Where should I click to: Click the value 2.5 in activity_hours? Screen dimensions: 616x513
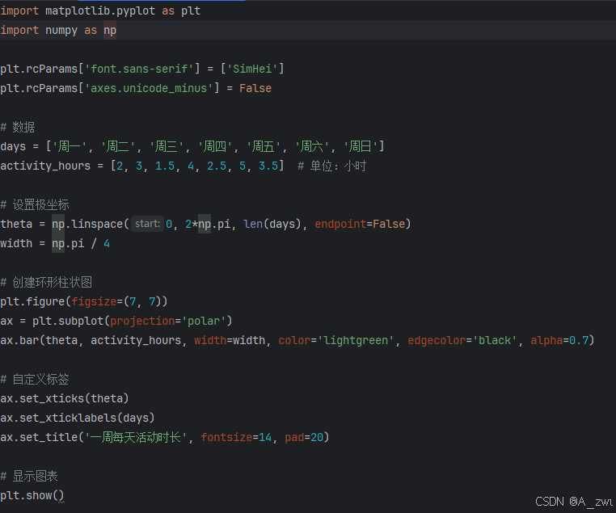[217, 166]
